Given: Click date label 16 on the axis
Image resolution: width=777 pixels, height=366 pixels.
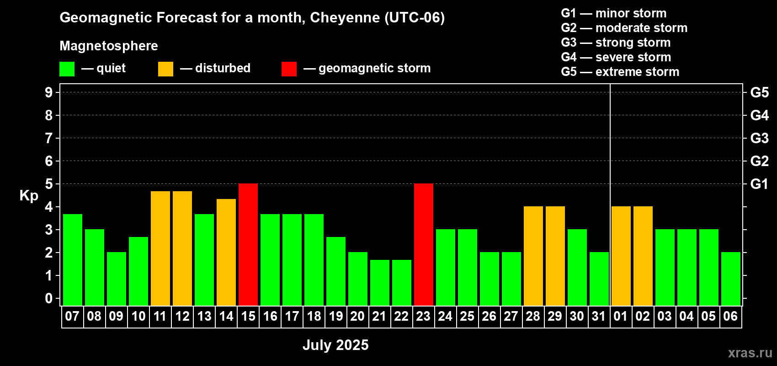Looking at the screenshot, I should [x=270, y=316].
